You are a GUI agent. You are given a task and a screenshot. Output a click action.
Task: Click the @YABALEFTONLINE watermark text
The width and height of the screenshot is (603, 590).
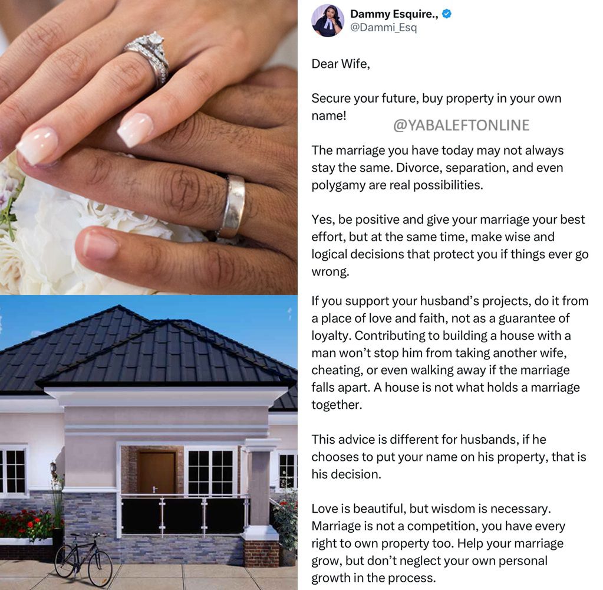(461, 126)
